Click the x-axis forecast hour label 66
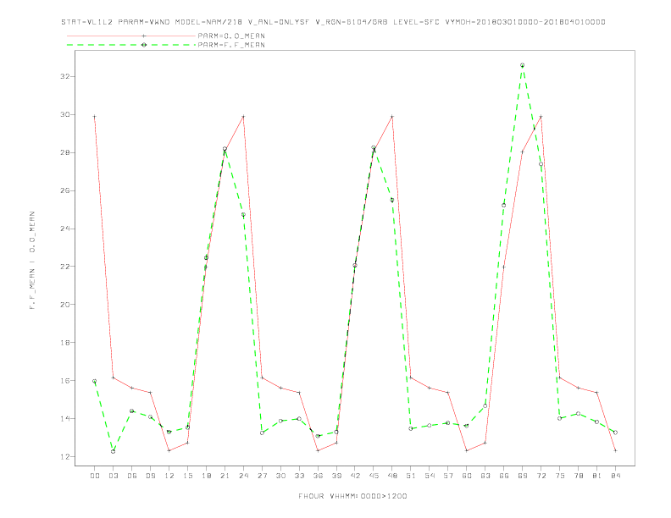The width and height of the screenshot is (671, 518). (504, 476)
